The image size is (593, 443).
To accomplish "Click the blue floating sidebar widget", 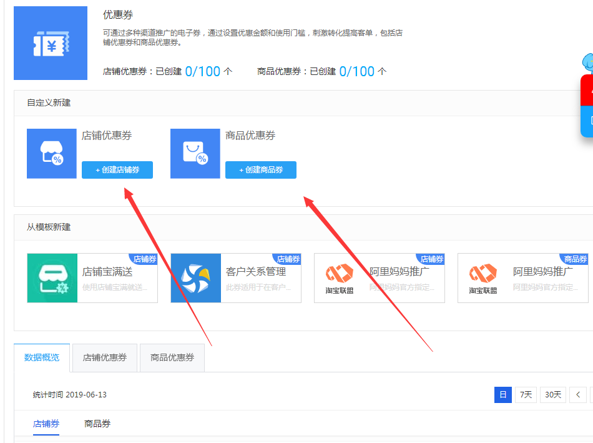I will point(587,121).
